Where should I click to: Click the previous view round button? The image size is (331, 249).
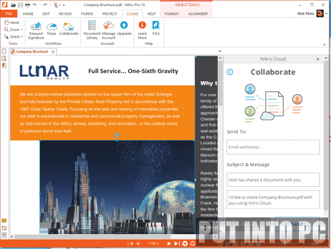[x=185, y=243]
